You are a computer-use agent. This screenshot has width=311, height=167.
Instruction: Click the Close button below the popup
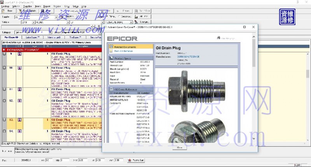pos(180,148)
